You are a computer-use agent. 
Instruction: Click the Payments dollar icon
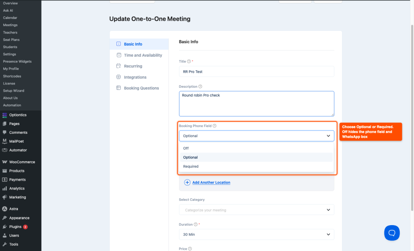click(4, 179)
